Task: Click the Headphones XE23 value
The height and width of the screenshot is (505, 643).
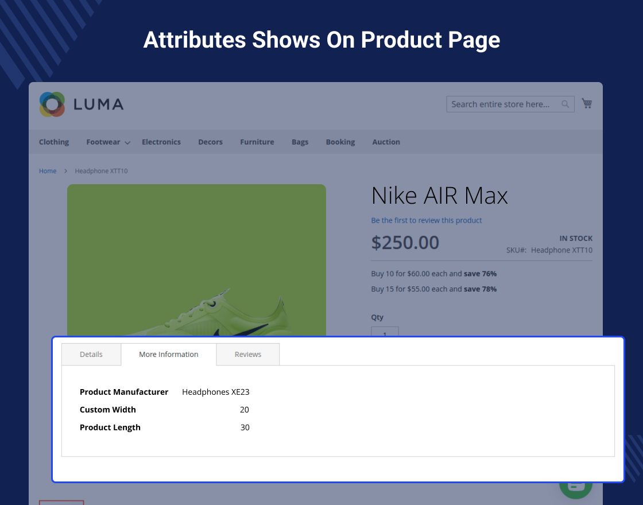Action: click(216, 392)
